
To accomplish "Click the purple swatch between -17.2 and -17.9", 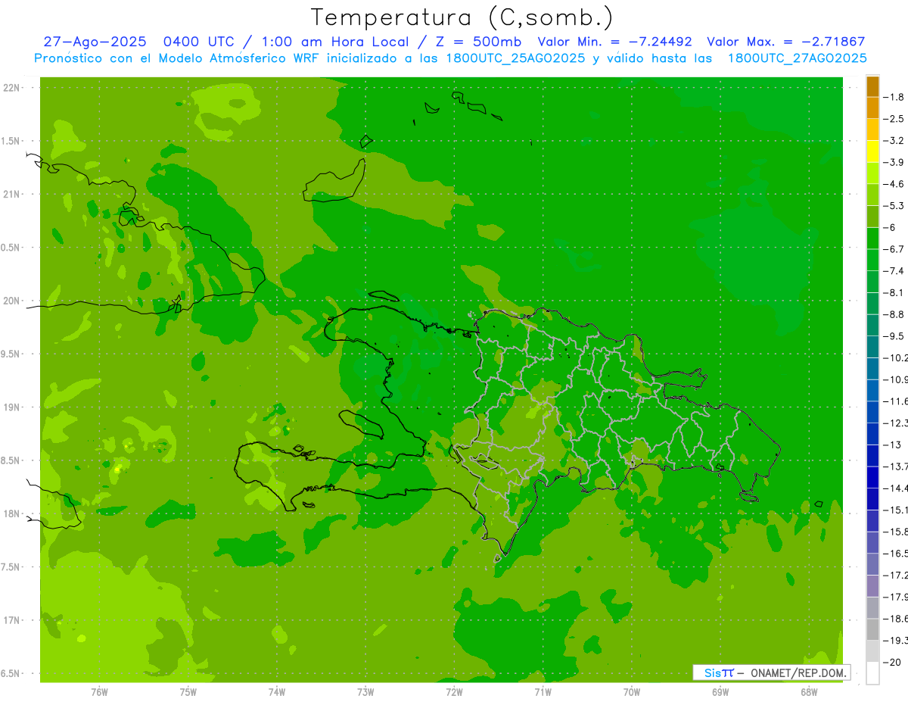I will click(x=872, y=585).
